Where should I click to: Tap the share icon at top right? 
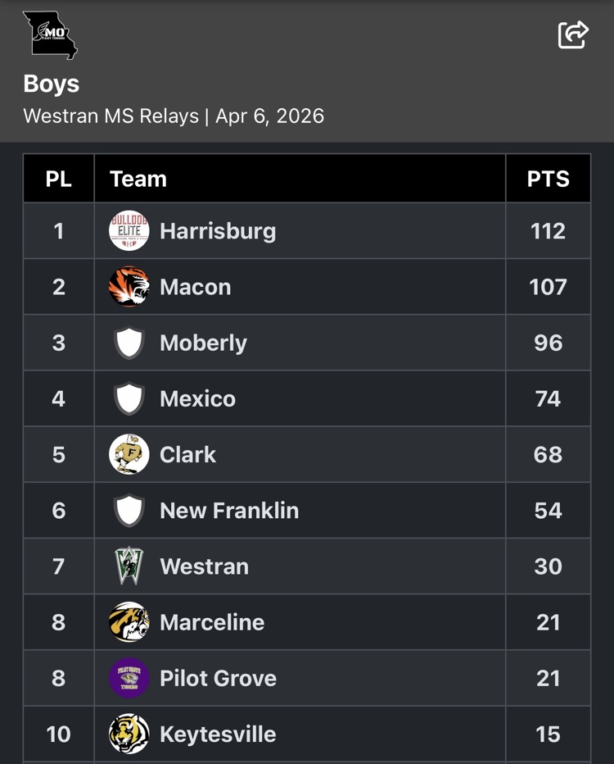tap(573, 34)
